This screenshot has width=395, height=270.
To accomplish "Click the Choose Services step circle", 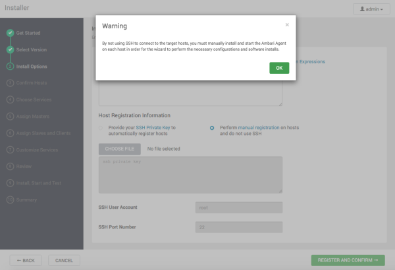I will 10,99.
